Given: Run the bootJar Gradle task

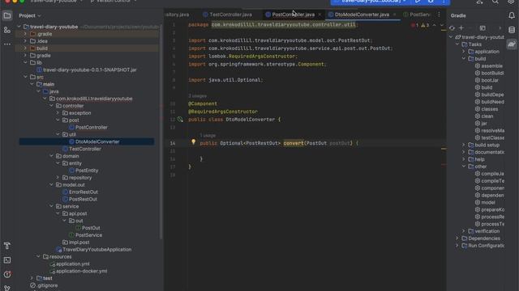Looking at the screenshot, I should [487, 80].
